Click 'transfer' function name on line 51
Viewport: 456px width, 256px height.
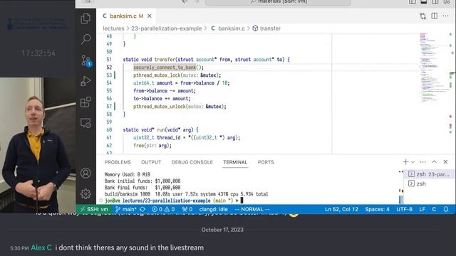pos(165,60)
